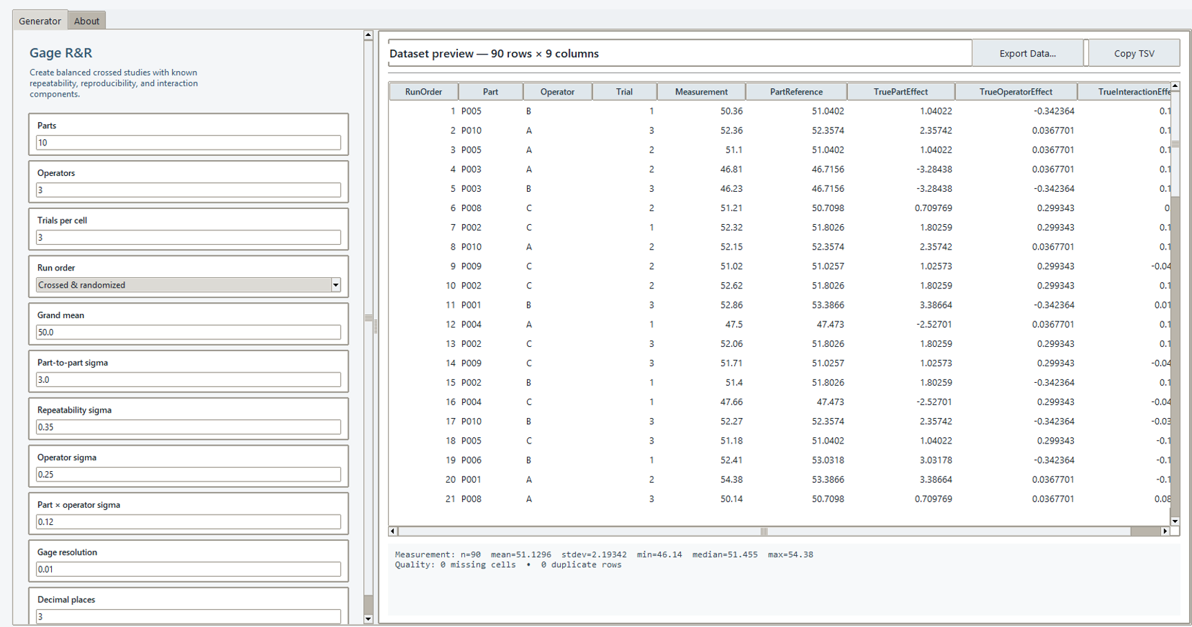
Task: Click the Export Data... button
Action: 1028,53
